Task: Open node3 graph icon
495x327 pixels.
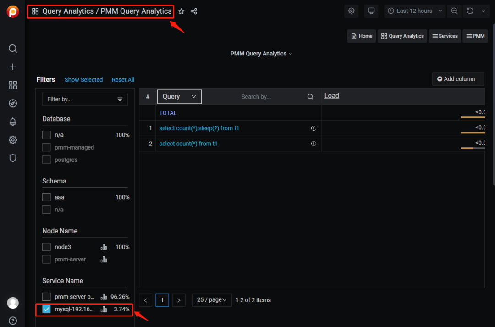Action: pos(104,247)
